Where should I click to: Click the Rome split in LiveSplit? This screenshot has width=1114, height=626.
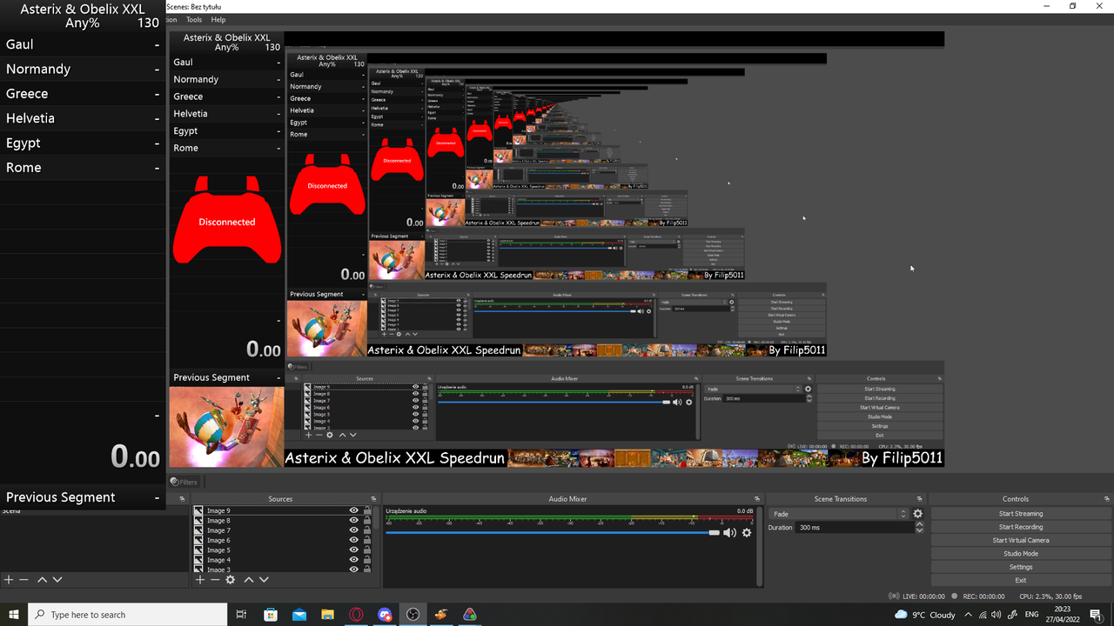(83, 168)
